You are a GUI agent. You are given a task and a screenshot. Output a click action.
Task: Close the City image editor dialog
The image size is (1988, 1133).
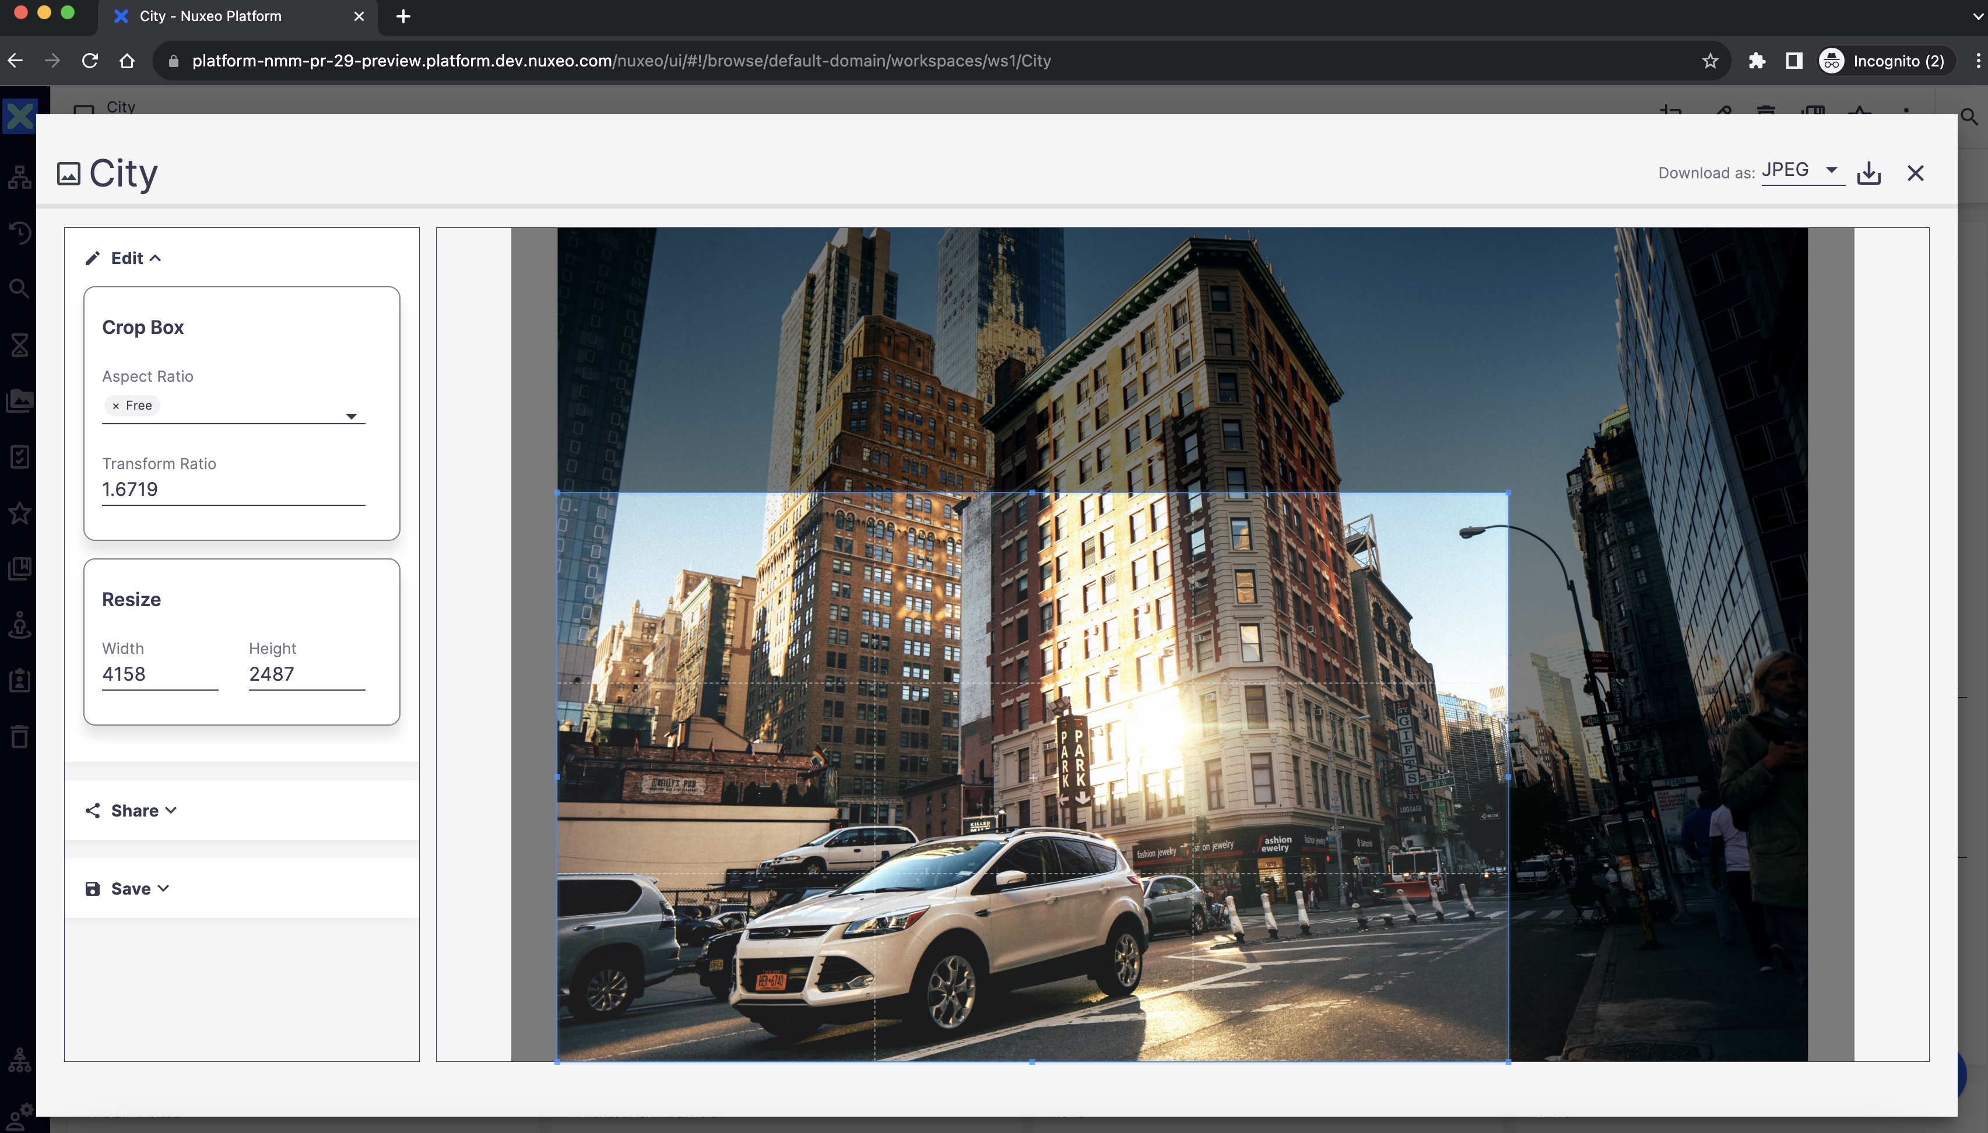coord(1915,173)
